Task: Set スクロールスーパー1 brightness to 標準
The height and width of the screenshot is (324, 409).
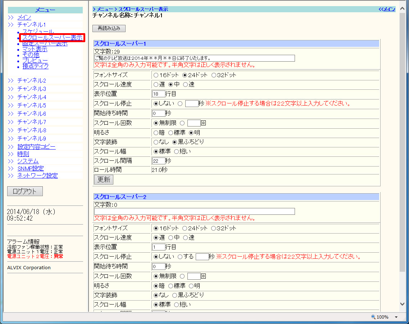Action: (x=171, y=133)
